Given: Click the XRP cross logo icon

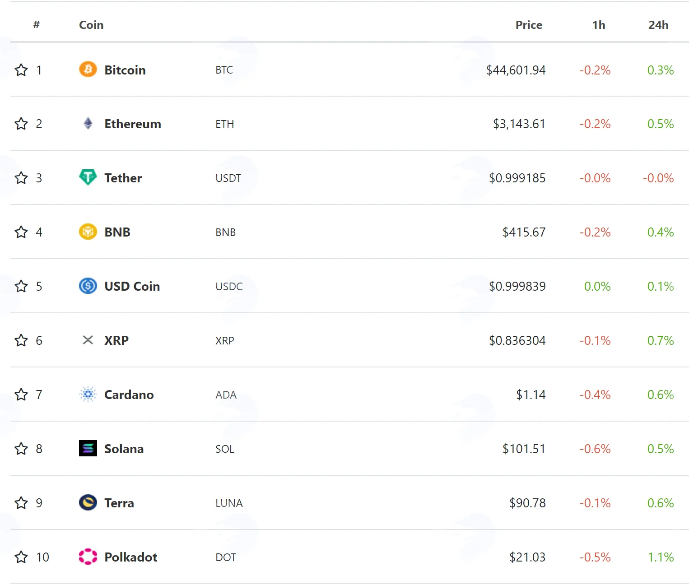Looking at the screenshot, I should coord(88,340).
